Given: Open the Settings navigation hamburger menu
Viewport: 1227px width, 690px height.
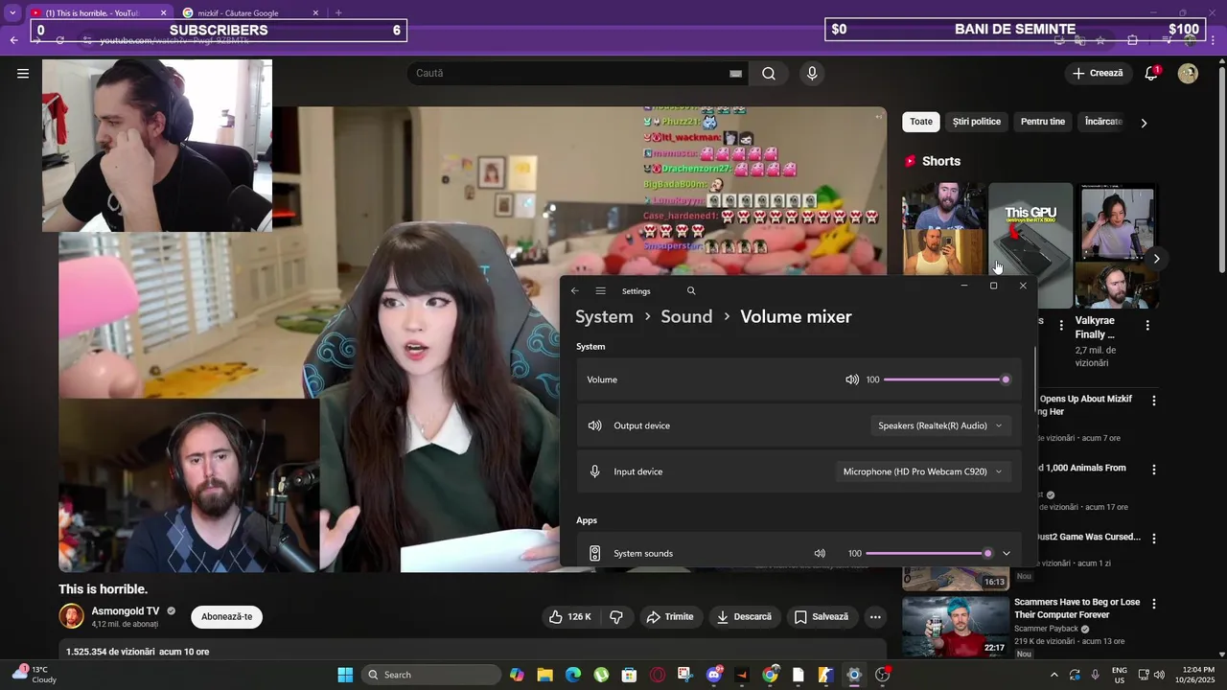Looking at the screenshot, I should pos(600,291).
